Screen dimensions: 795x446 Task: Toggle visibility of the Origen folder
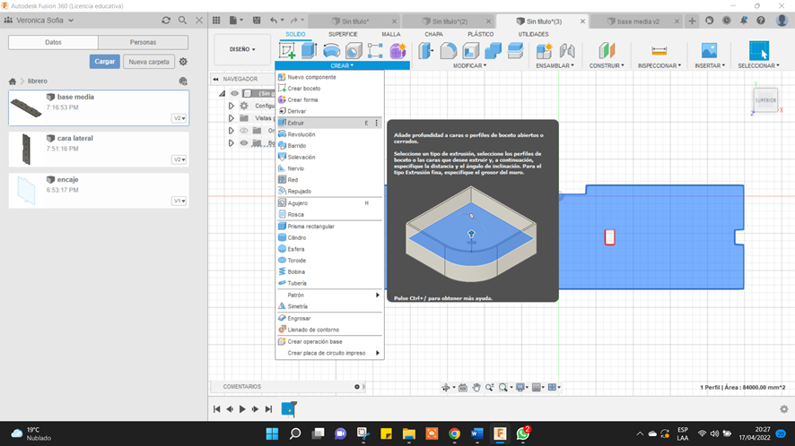243,131
